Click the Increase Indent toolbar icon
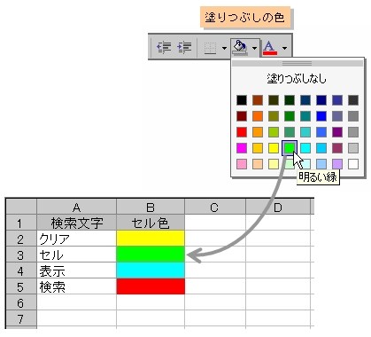 tap(184, 47)
